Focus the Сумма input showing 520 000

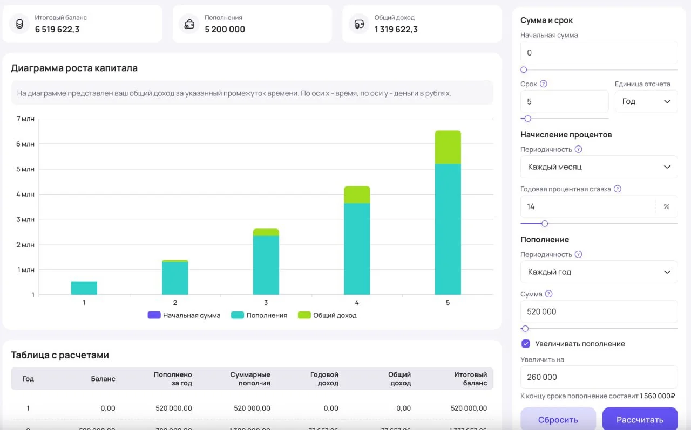[x=599, y=311]
